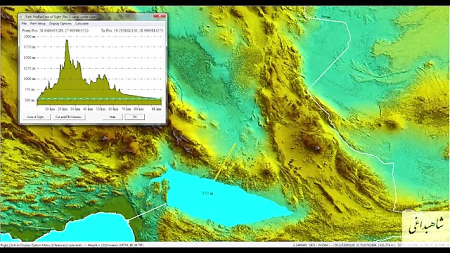The image size is (450, 253).
Task: Close the Path Profile dialog window
Action: point(159,16)
